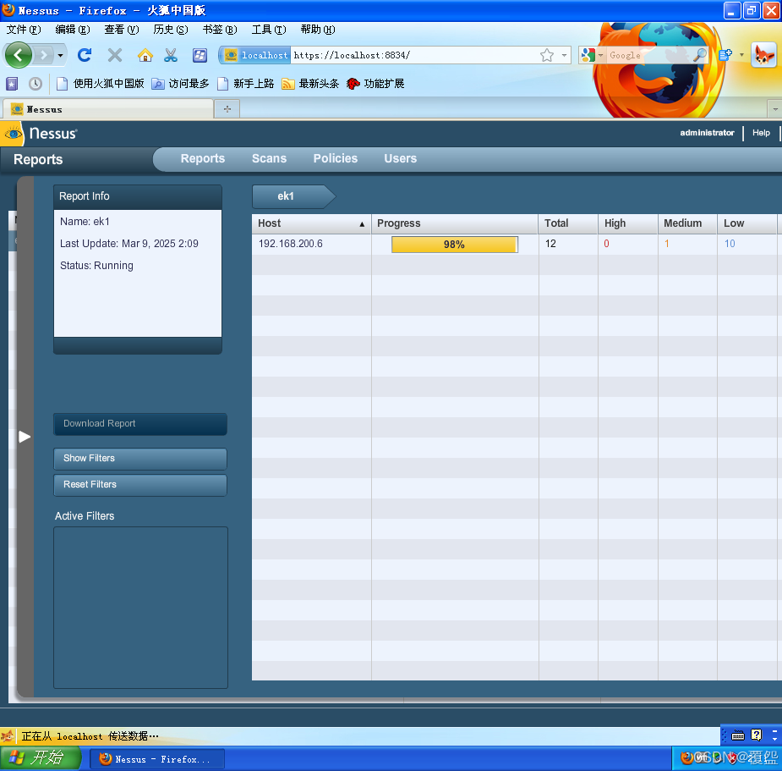Open the search engine selector dropdown
This screenshot has height=771, width=782.
[x=593, y=55]
